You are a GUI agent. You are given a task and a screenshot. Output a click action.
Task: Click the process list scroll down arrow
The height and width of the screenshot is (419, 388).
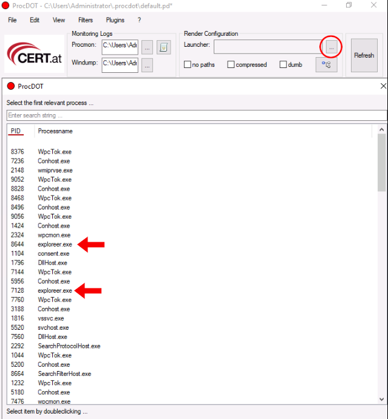point(381,399)
